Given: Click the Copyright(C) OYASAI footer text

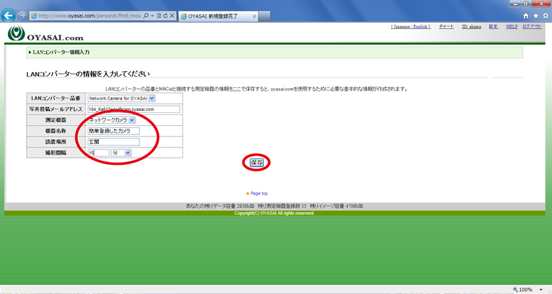Looking at the screenshot, I should click(x=274, y=213).
